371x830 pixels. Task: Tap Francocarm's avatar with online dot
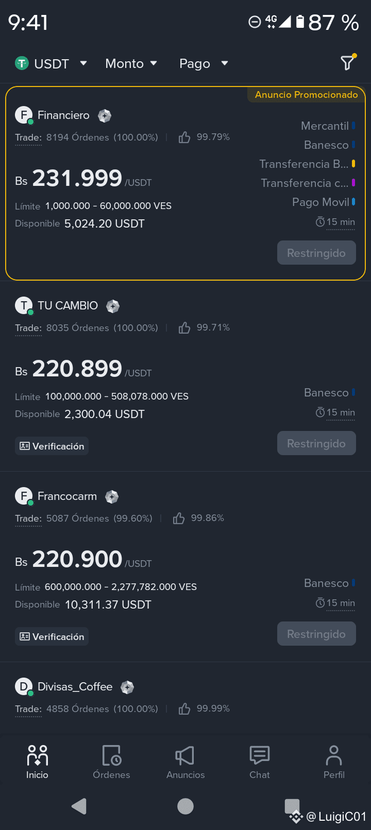(x=24, y=496)
